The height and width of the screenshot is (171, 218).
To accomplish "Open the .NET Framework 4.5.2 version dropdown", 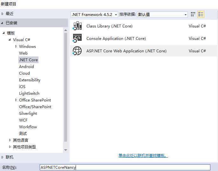I will click(x=94, y=15).
